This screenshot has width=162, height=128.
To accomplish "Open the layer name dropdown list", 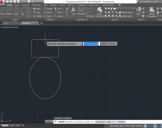I will 134,9.
